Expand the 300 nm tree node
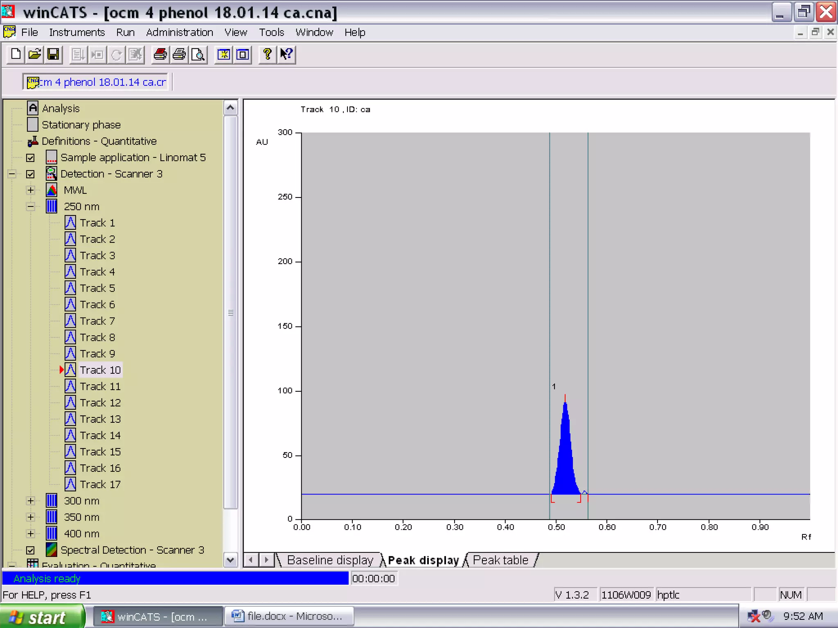Image resolution: width=838 pixels, height=628 pixels. (x=30, y=501)
